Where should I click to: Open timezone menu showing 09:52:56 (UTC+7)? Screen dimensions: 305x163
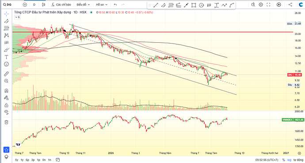(x=267, y=160)
